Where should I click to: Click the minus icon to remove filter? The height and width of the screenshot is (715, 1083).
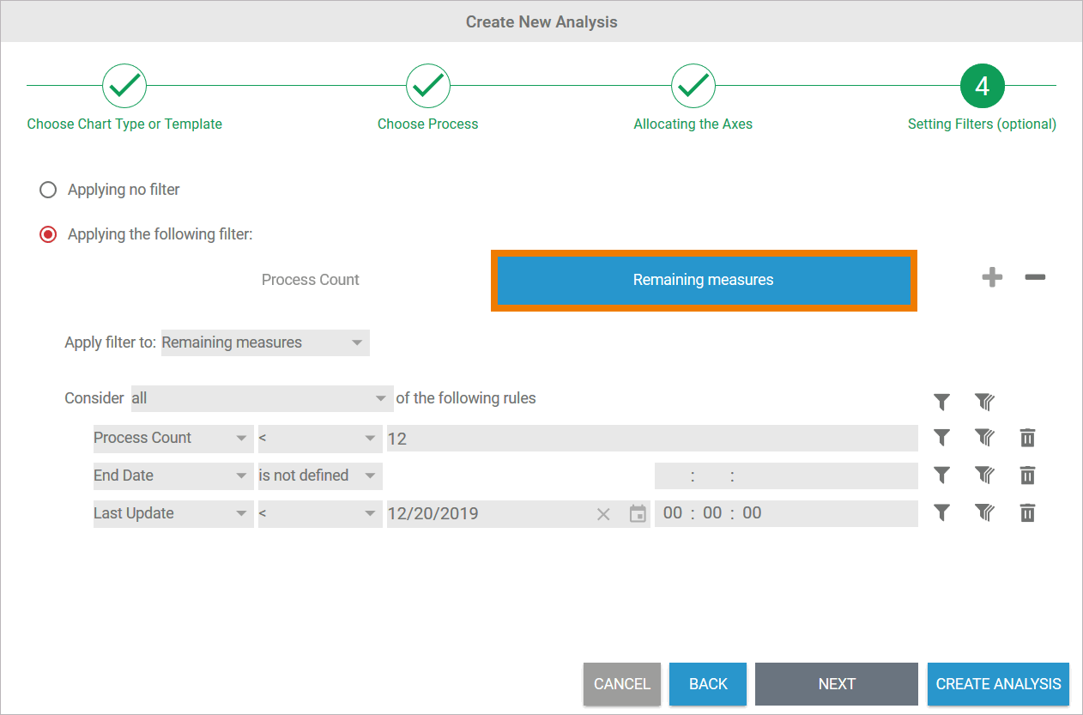coord(1035,278)
